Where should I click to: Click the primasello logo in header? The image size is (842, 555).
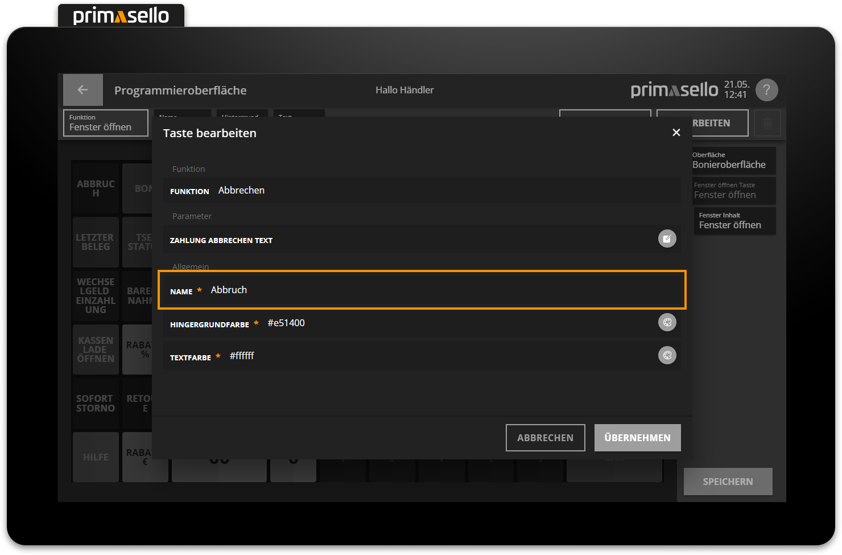674,90
